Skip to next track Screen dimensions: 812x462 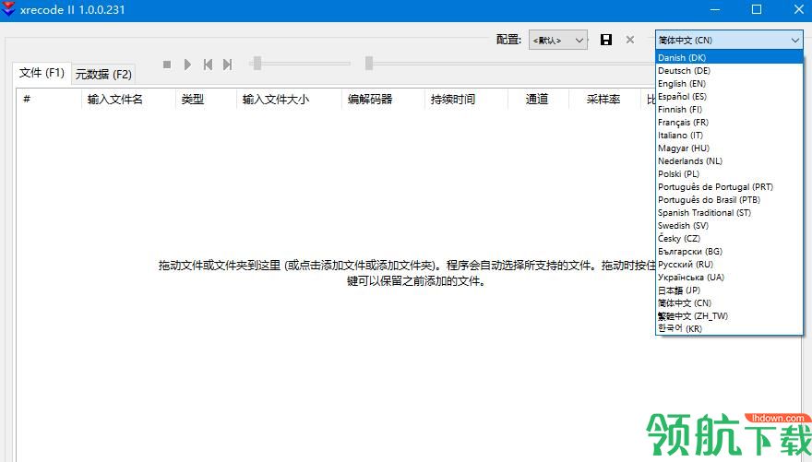pos(227,65)
